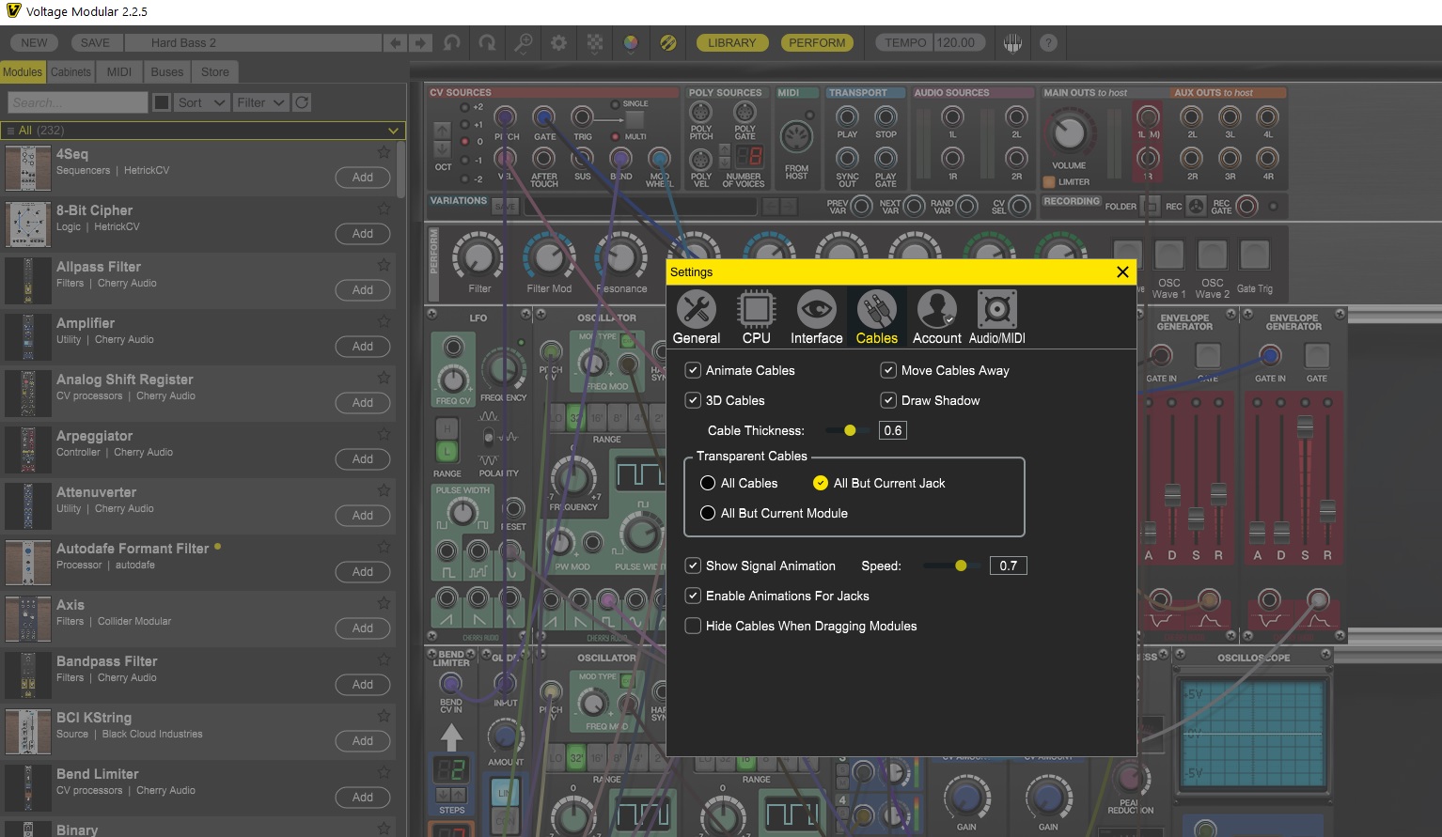
Task: Click the redo arrow in toolbar
Action: [487, 43]
